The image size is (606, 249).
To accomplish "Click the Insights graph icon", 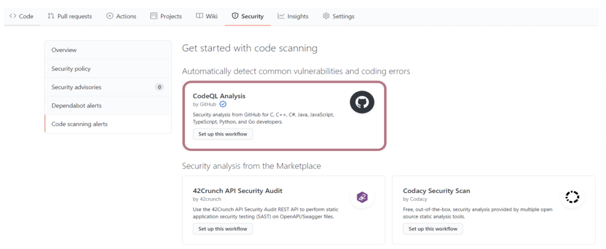I will point(281,16).
